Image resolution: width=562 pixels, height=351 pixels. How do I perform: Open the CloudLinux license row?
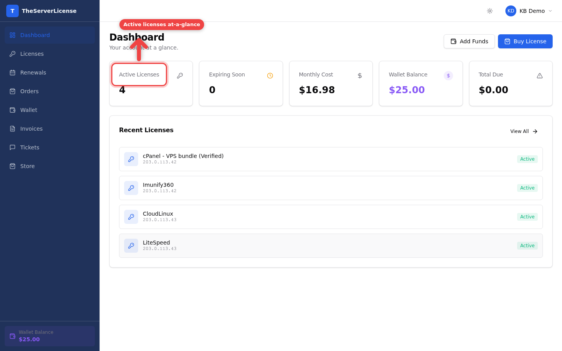coord(331,217)
